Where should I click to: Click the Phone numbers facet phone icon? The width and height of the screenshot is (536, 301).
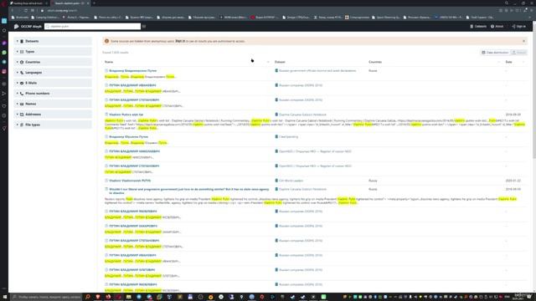tap(22, 93)
